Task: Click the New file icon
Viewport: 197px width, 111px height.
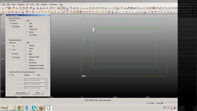Action: [3, 8]
